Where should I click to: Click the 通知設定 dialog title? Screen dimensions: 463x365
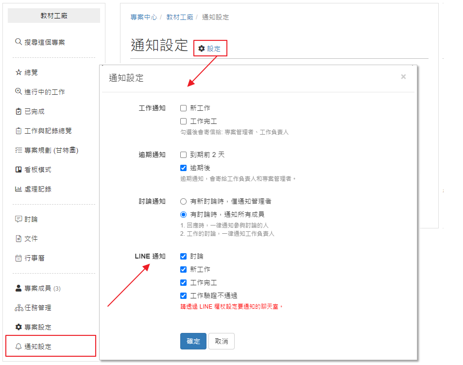coord(126,78)
